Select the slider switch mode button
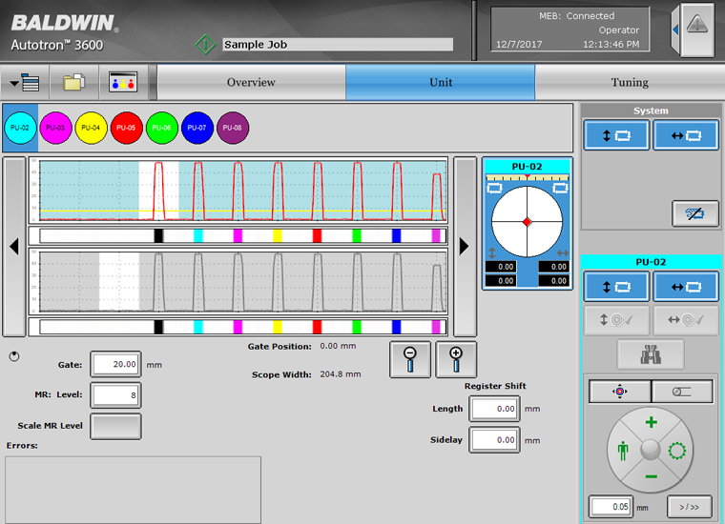Image resolution: width=725 pixels, height=524 pixels. 682,392
